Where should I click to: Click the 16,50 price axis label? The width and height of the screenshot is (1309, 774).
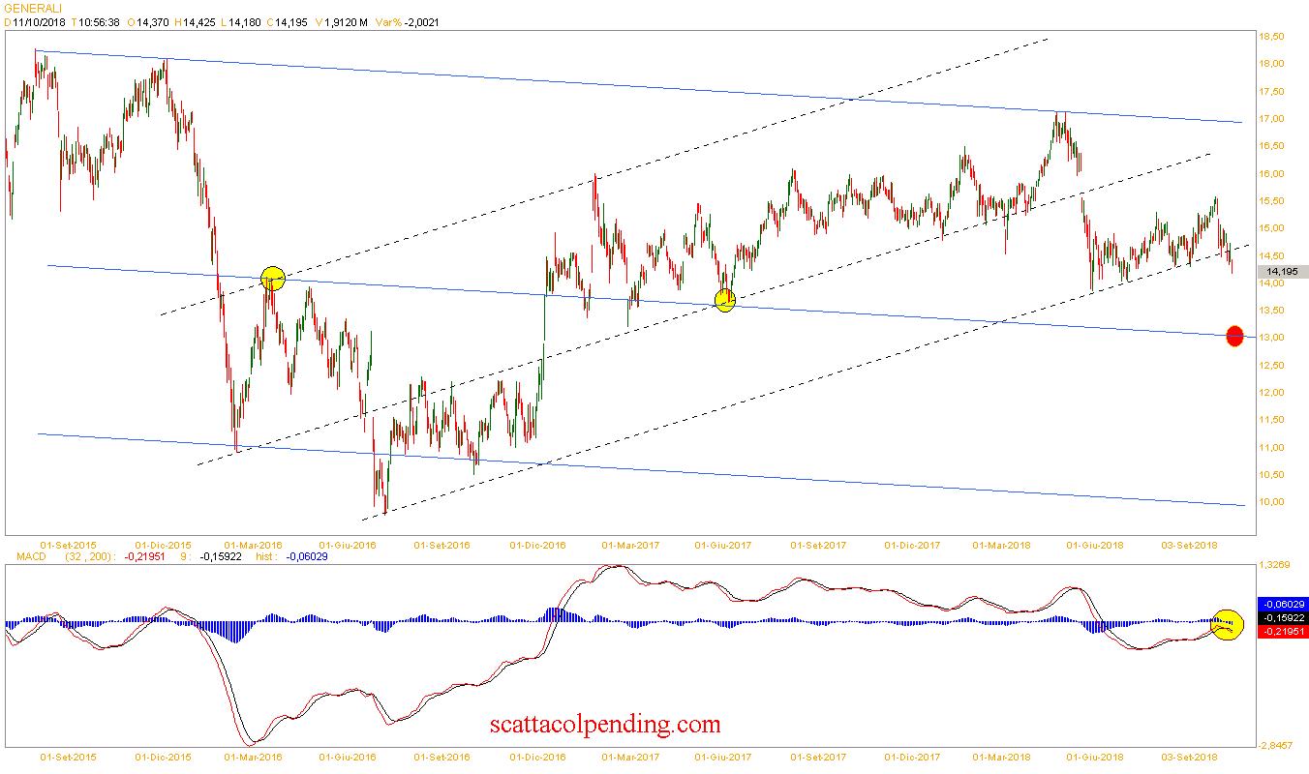[1270, 146]
